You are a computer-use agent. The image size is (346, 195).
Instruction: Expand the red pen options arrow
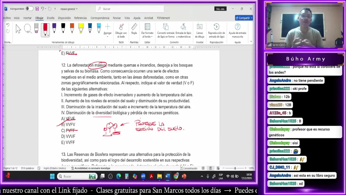48,35
